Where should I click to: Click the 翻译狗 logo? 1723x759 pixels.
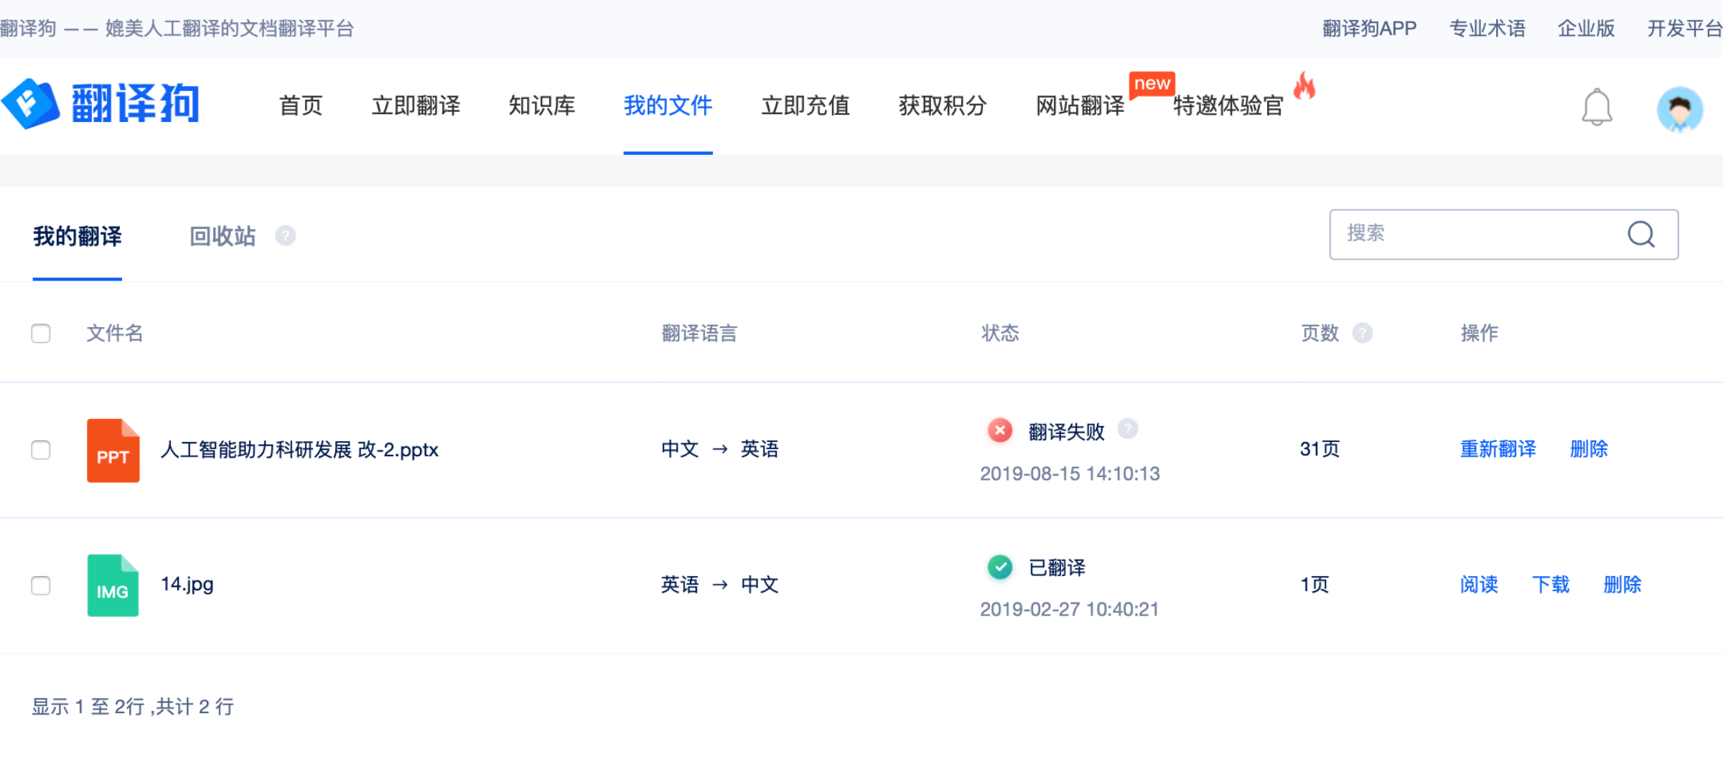101,104
